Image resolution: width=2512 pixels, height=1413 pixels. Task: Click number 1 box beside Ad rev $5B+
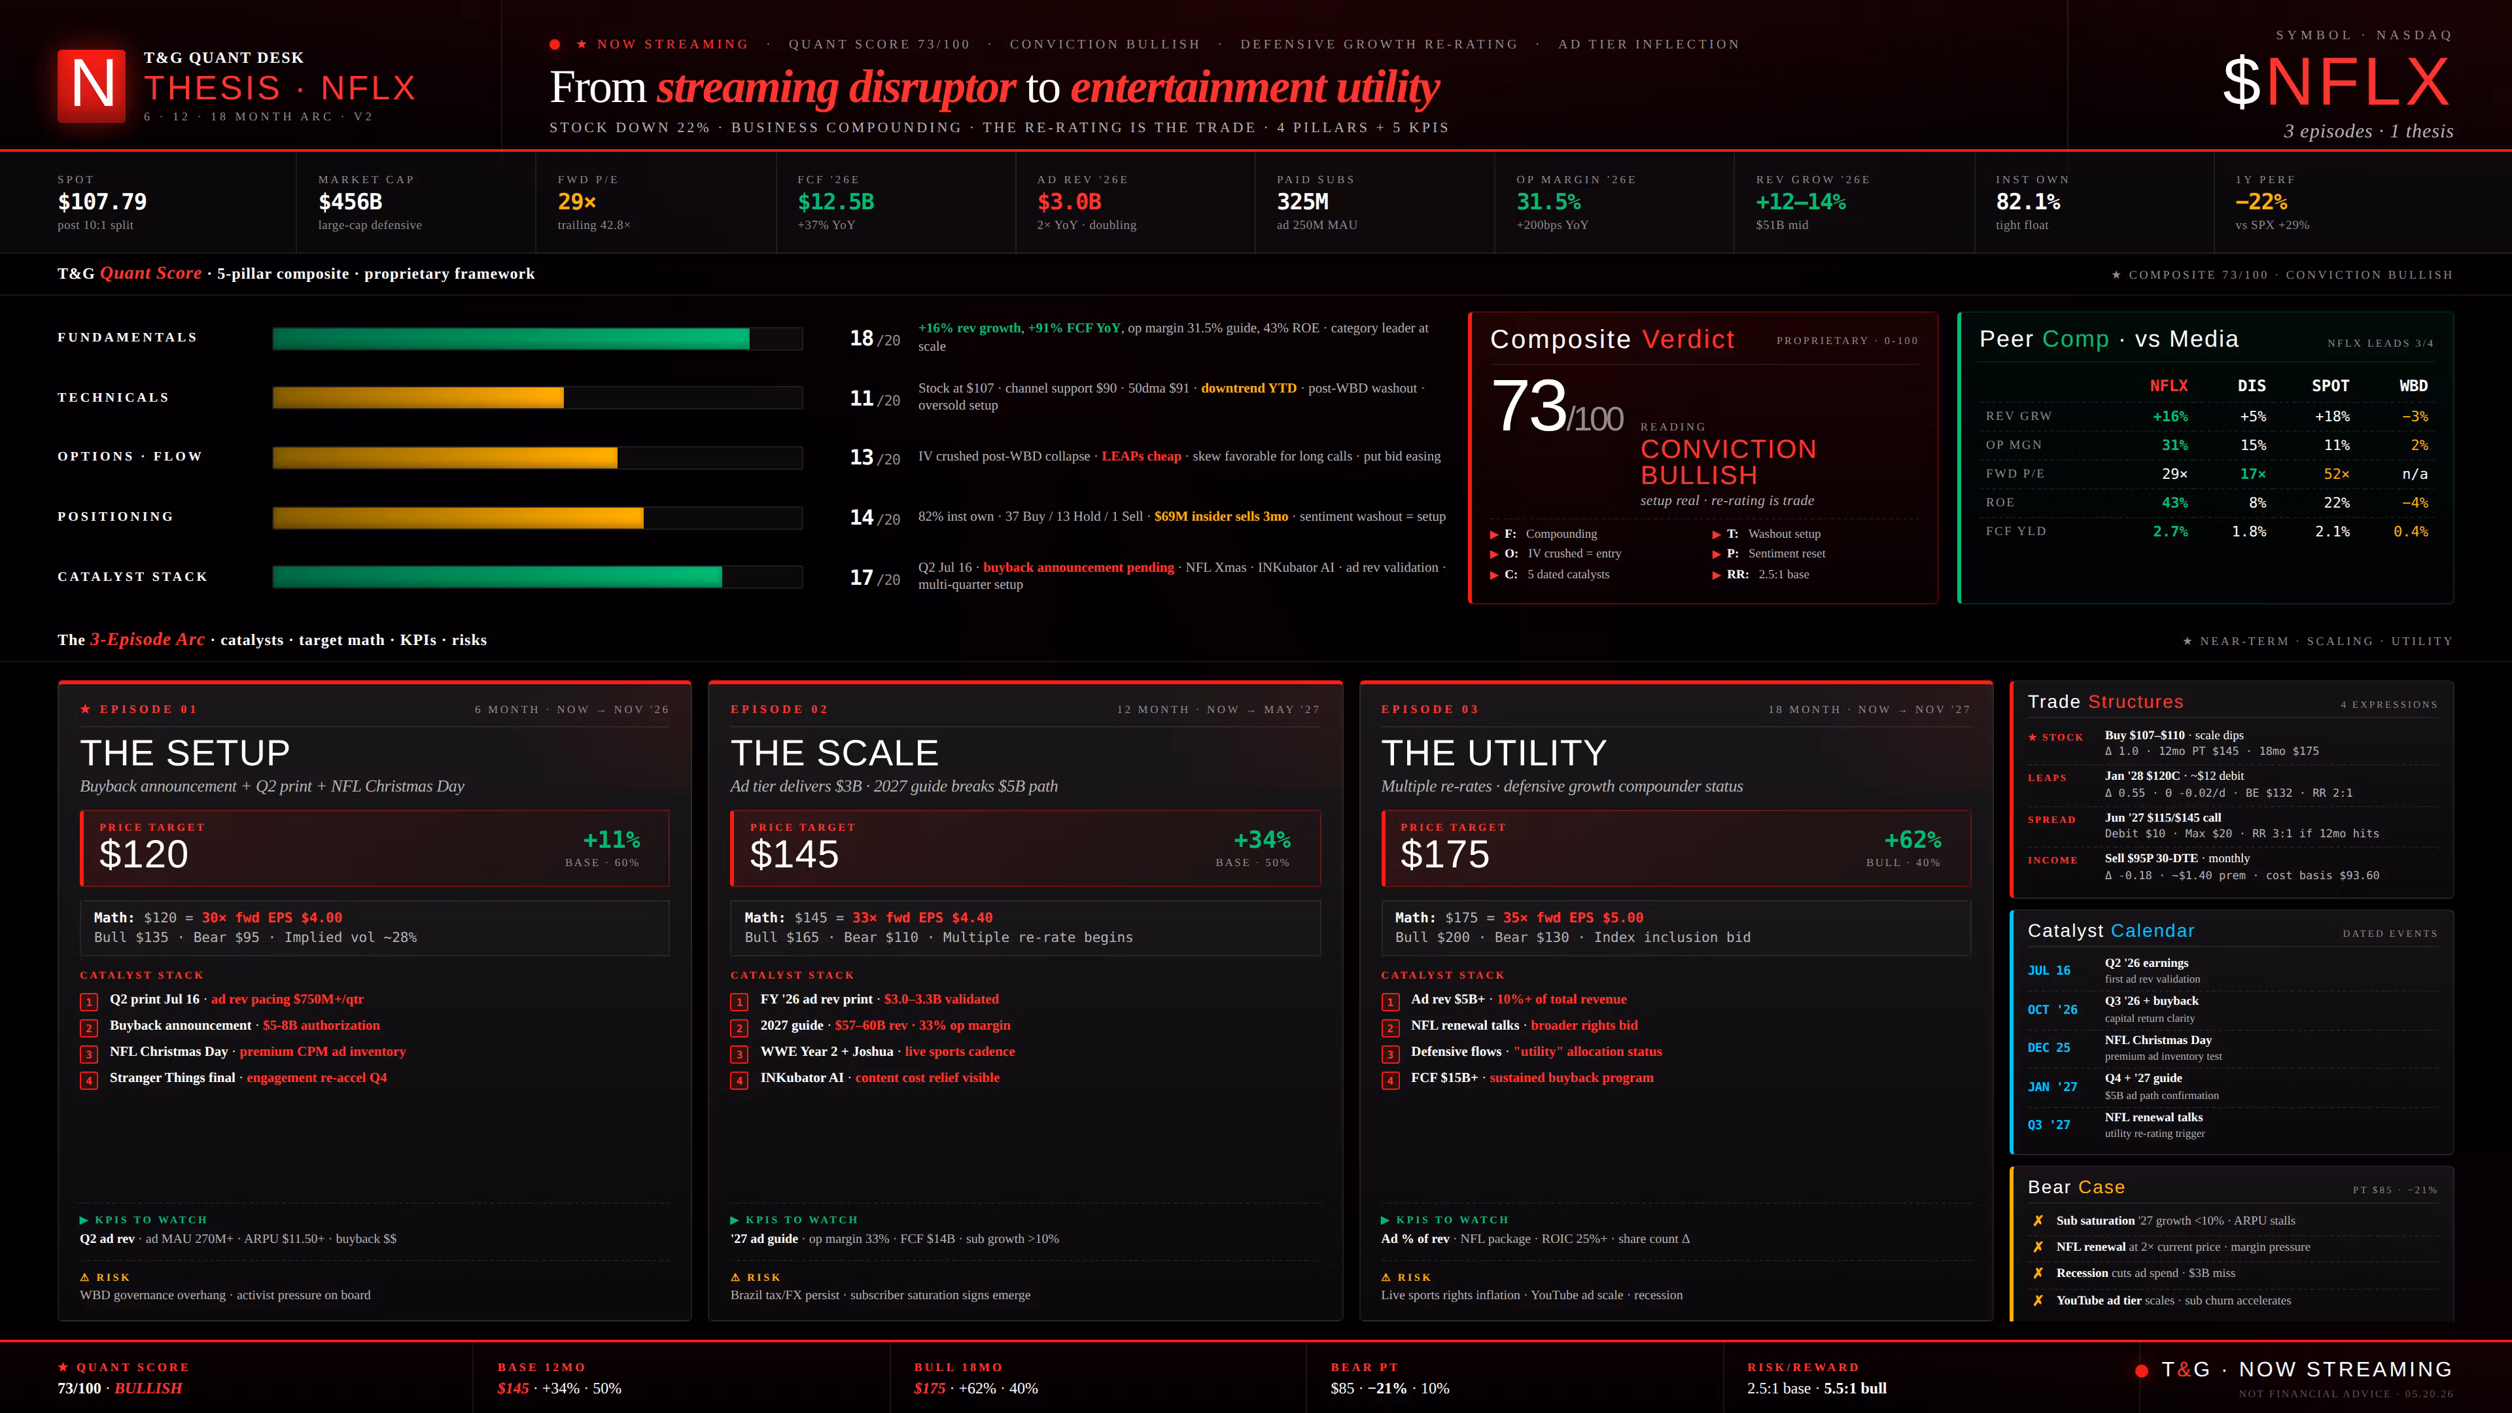coord(1389,1002)
